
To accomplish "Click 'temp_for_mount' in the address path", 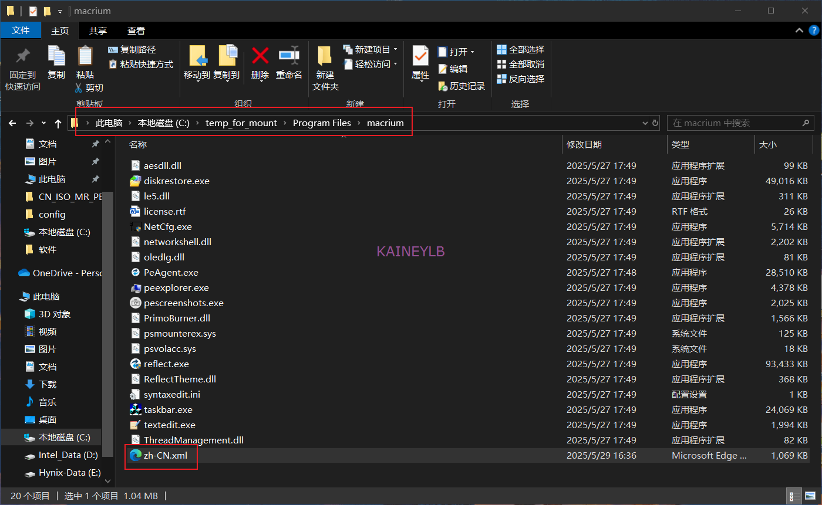I will pos(241,123).
